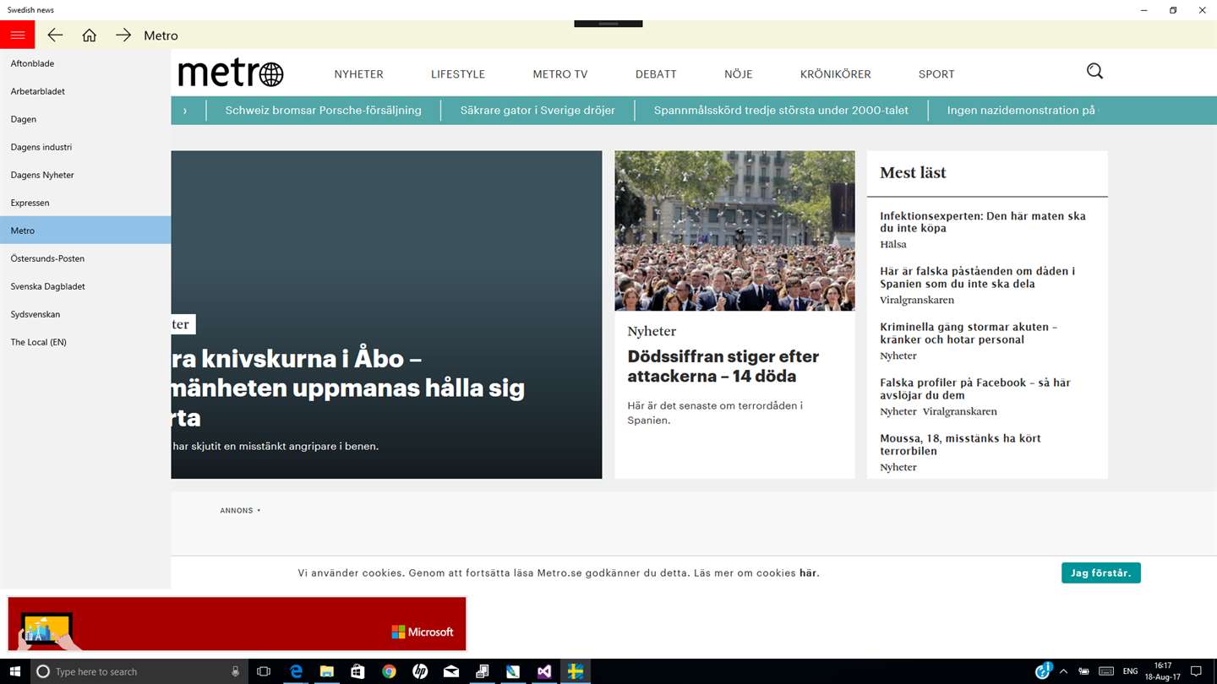
Task: Select Arbetarbladet in sidebar
Action: tap(85, 91)
